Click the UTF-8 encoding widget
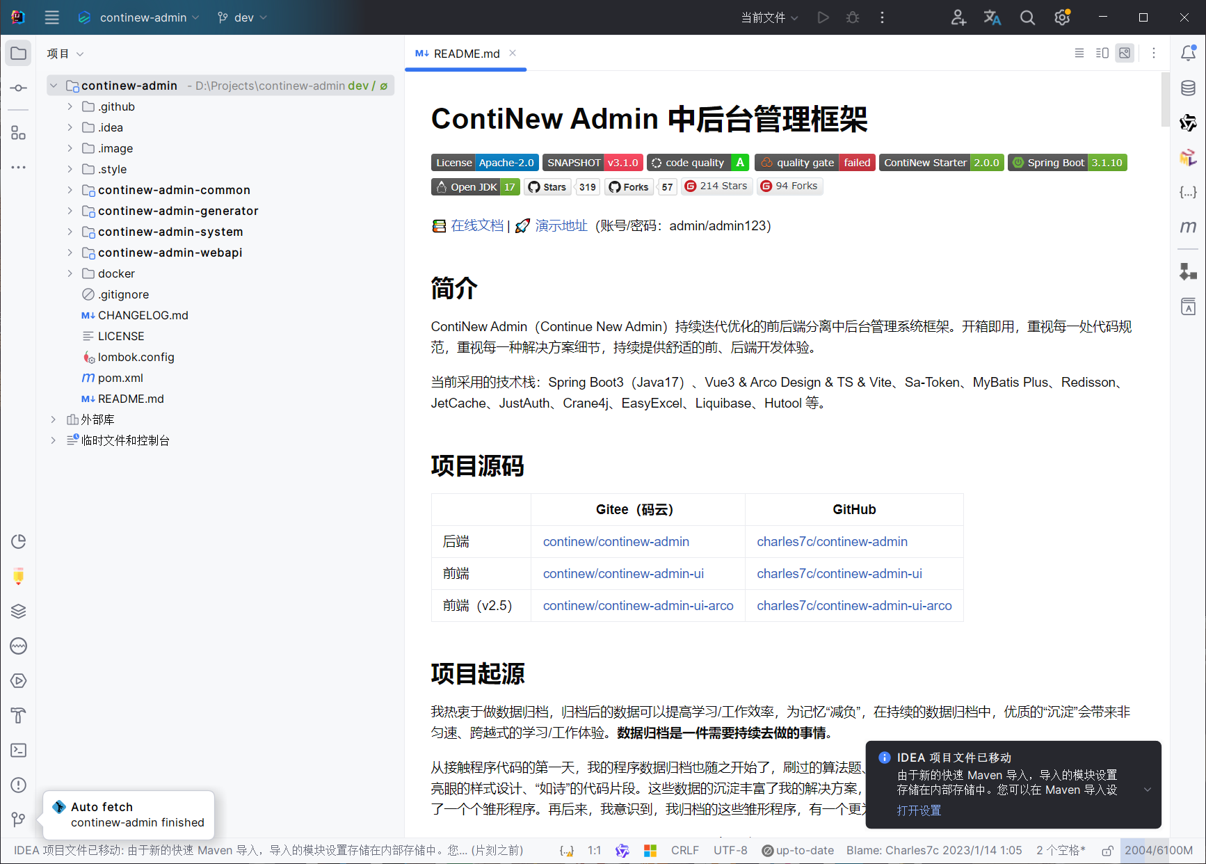Screen dimensions: 1206x864 point(730,850)
